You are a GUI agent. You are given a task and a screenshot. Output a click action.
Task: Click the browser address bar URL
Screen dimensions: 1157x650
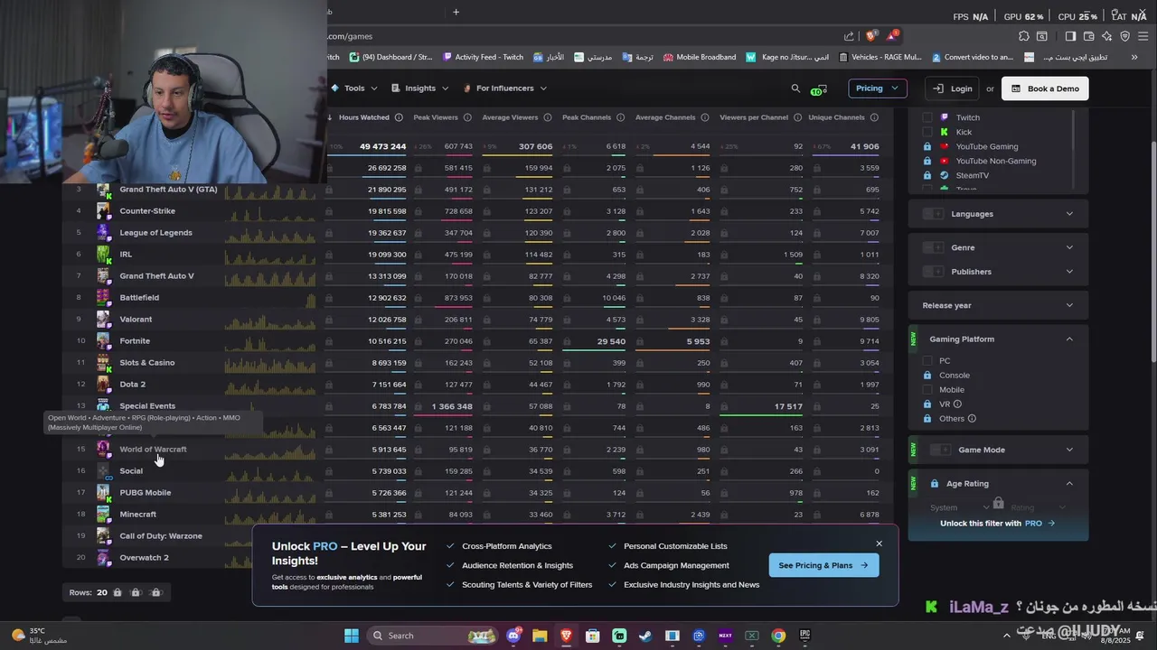click(350, 36)
